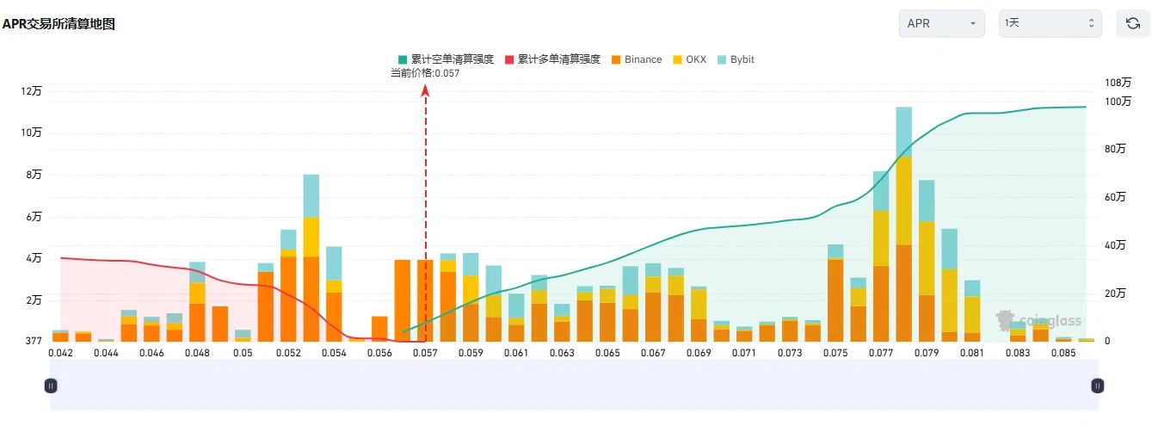Click the stacked bar at price 0.048

(x=197, y=301)
